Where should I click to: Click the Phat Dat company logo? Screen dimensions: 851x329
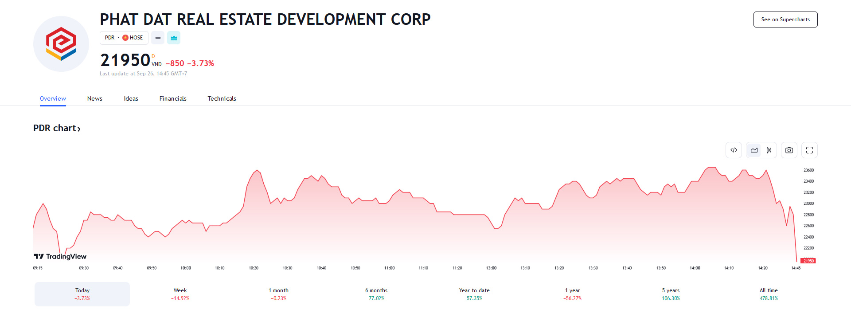click(61, 44)
